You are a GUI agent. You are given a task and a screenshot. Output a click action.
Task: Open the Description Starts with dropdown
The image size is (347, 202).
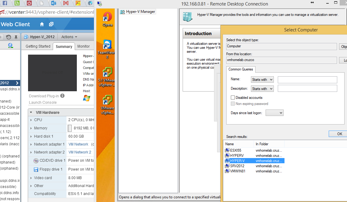pyautogui.click(x=262, y=88)
